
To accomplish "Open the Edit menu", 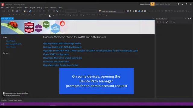I will click(x=7, y=8).
